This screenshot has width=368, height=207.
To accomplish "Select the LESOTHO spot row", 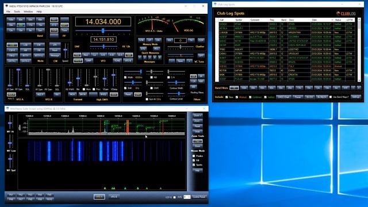I will [287, 49].
